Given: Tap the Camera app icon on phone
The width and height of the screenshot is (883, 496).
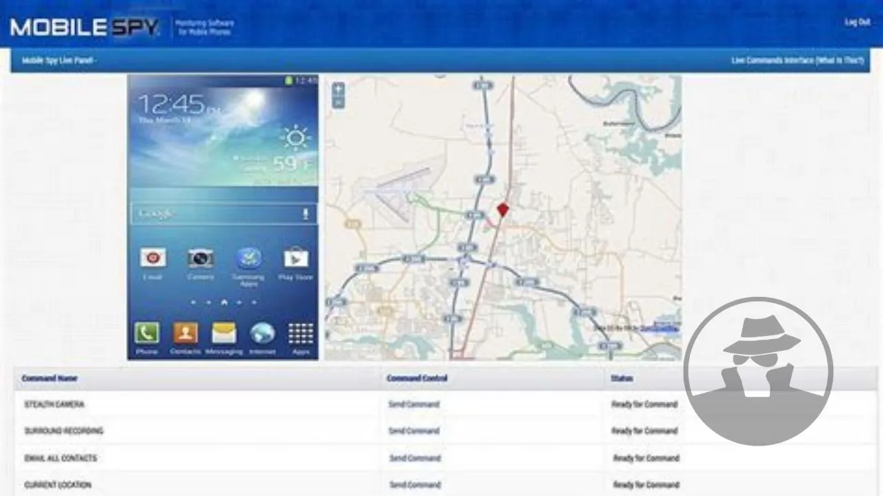Looking at the screenshot, I should click(x=201, y=258).
